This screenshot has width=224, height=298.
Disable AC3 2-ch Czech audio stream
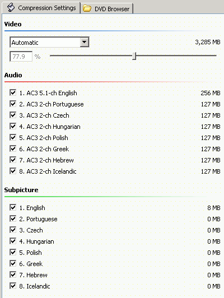point(13,115)
